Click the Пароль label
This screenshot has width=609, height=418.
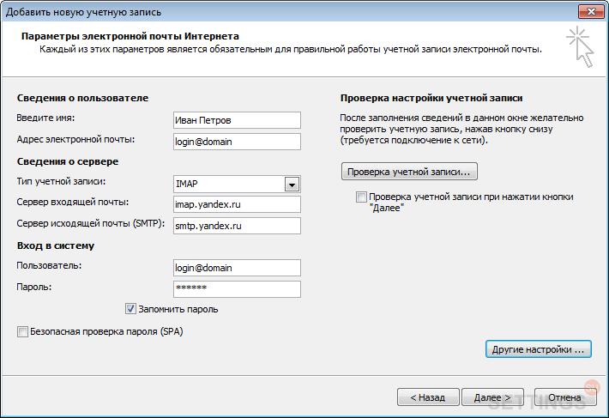(x=33, y=287)
